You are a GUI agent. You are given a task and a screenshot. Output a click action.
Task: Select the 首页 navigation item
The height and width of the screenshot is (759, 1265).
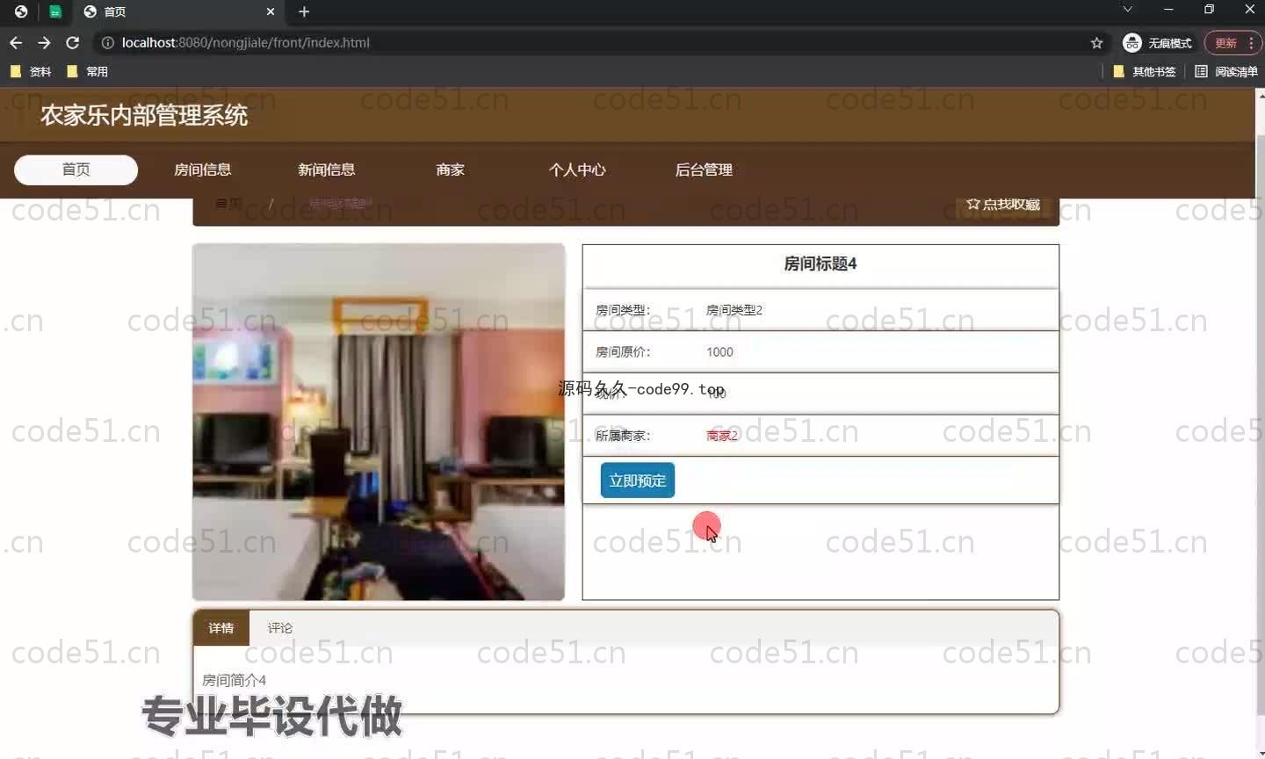click(76, 170)
